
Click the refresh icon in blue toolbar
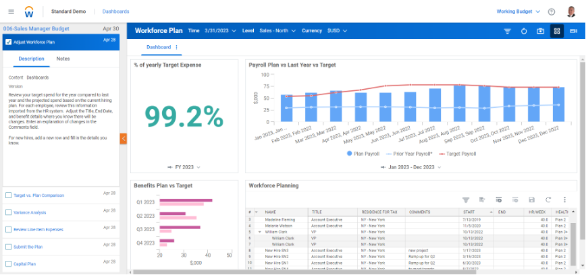pyautogui.click(x=525, y=31)
